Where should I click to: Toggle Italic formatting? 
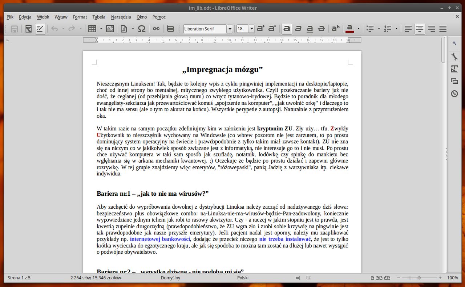coord(298,29)
